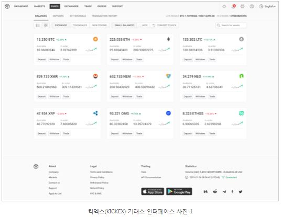Toggle the Small Balances filter
Screen dimensions: 282x217
tap(124, 25)
